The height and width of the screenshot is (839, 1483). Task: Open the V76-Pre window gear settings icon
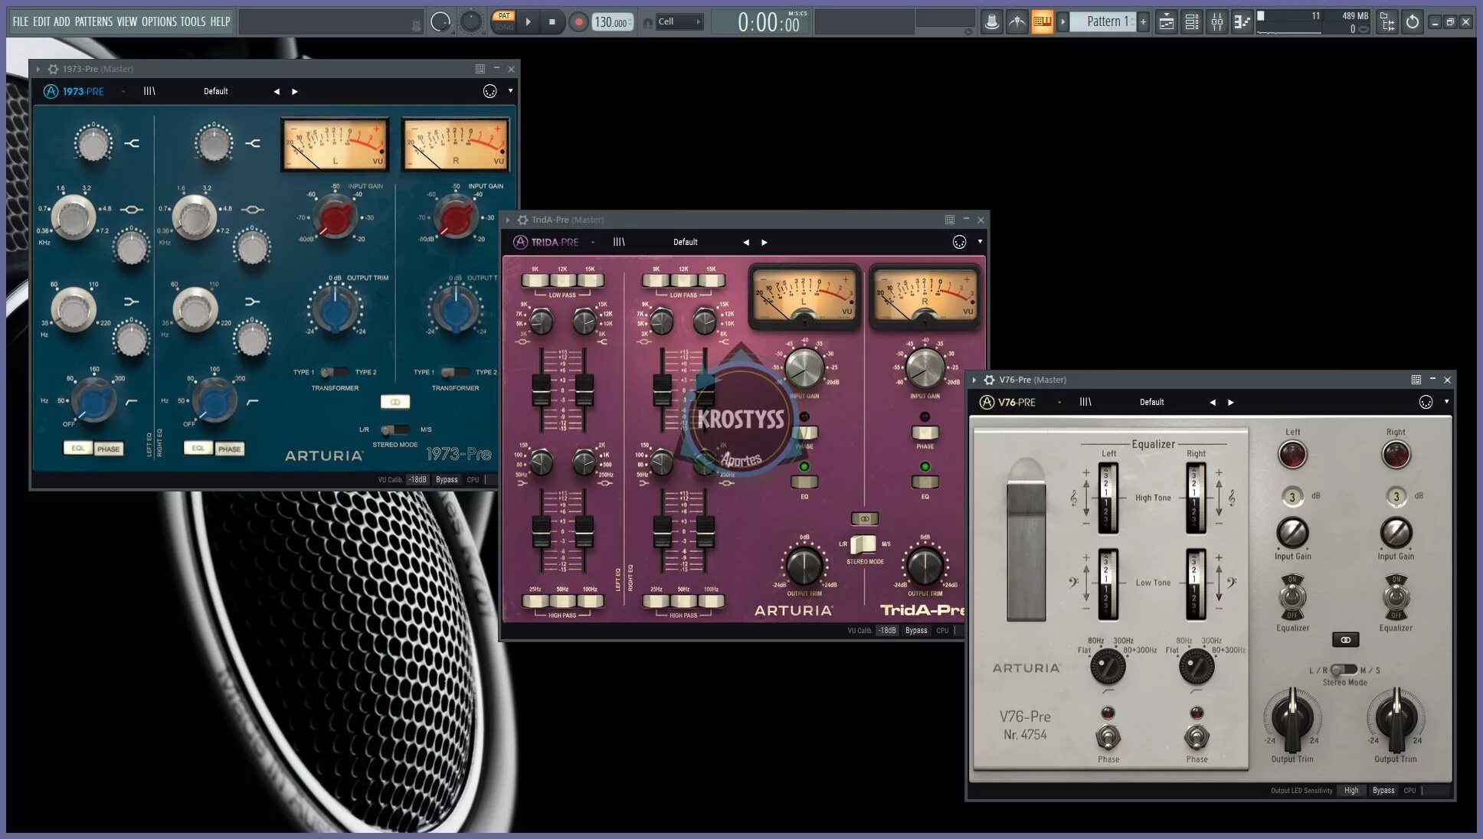click(x=989, y=380)
